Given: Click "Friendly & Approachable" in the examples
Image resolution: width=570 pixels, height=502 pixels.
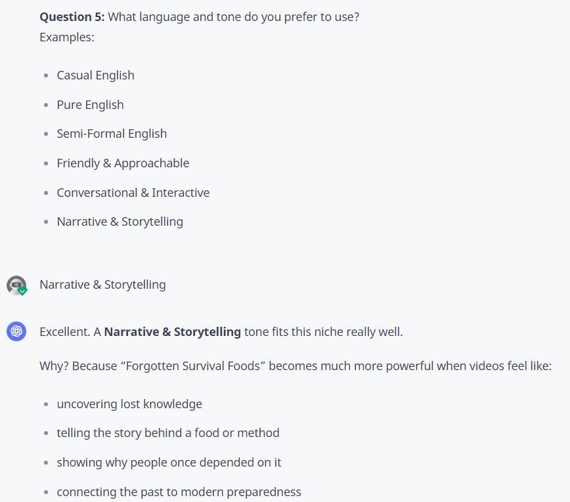Looking at the screenshot, I should pyautogui.click(x=123, y=163).
